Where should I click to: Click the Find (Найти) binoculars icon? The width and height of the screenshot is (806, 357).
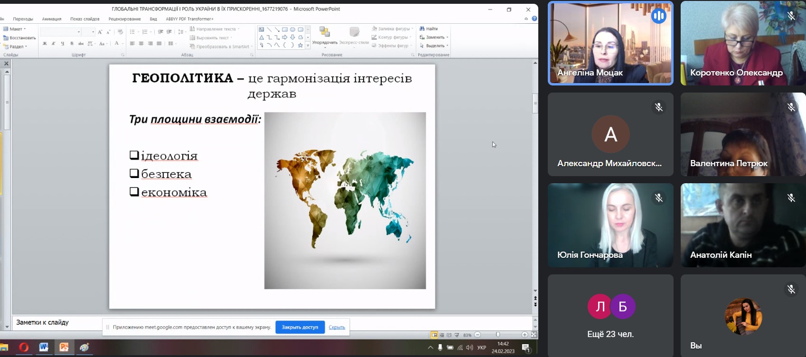pyautogui.click(x=422, y=29)
